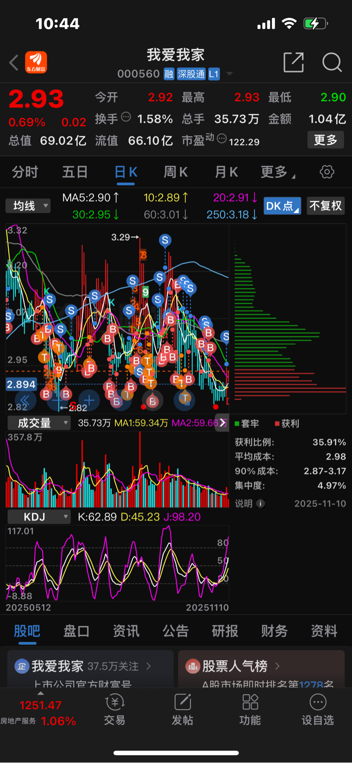
Task: Tap the 90%成本 2.87-3.17 value
Action: [x=325, y=471]
